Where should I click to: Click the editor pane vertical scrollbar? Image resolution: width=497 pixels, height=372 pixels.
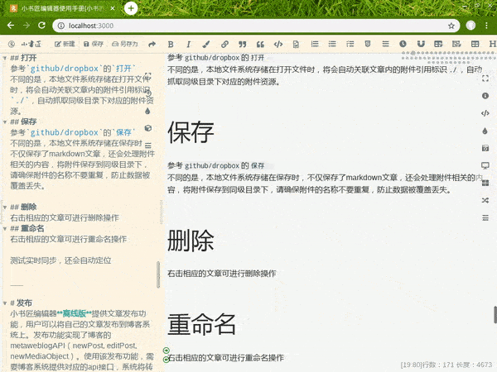pyautogui.click(x=158, y=274)
